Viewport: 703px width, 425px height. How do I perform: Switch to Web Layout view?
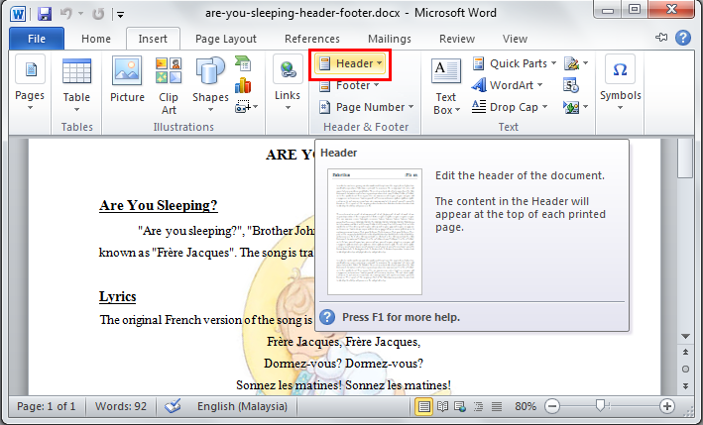tap(460, 406)
